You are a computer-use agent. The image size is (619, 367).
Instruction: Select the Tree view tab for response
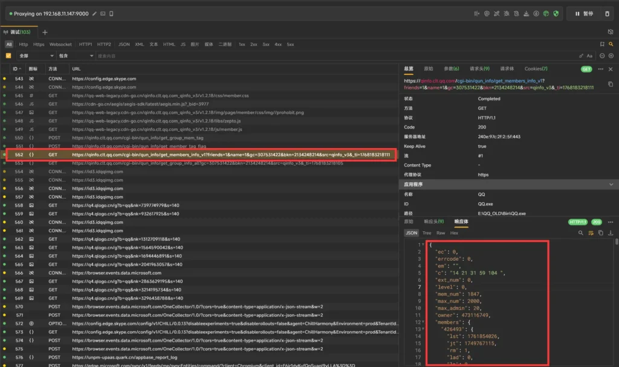click(x=427, y=233)
